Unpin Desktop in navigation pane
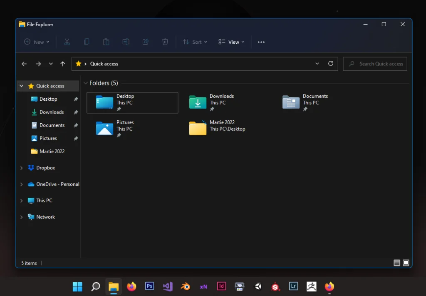 coord(76,99)
